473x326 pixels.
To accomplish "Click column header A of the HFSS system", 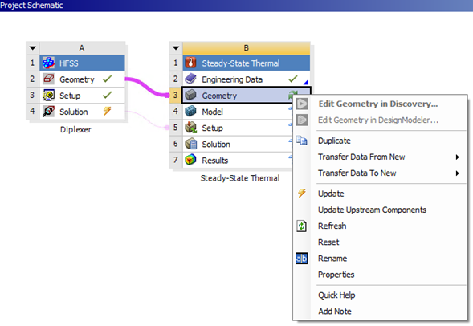I will [82, 48].
